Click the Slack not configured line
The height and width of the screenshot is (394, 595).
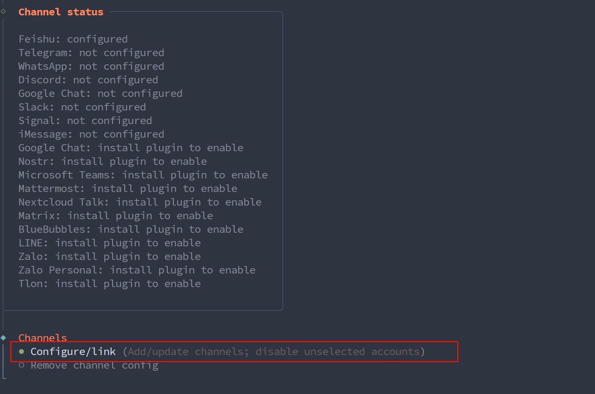pos(82,107)
